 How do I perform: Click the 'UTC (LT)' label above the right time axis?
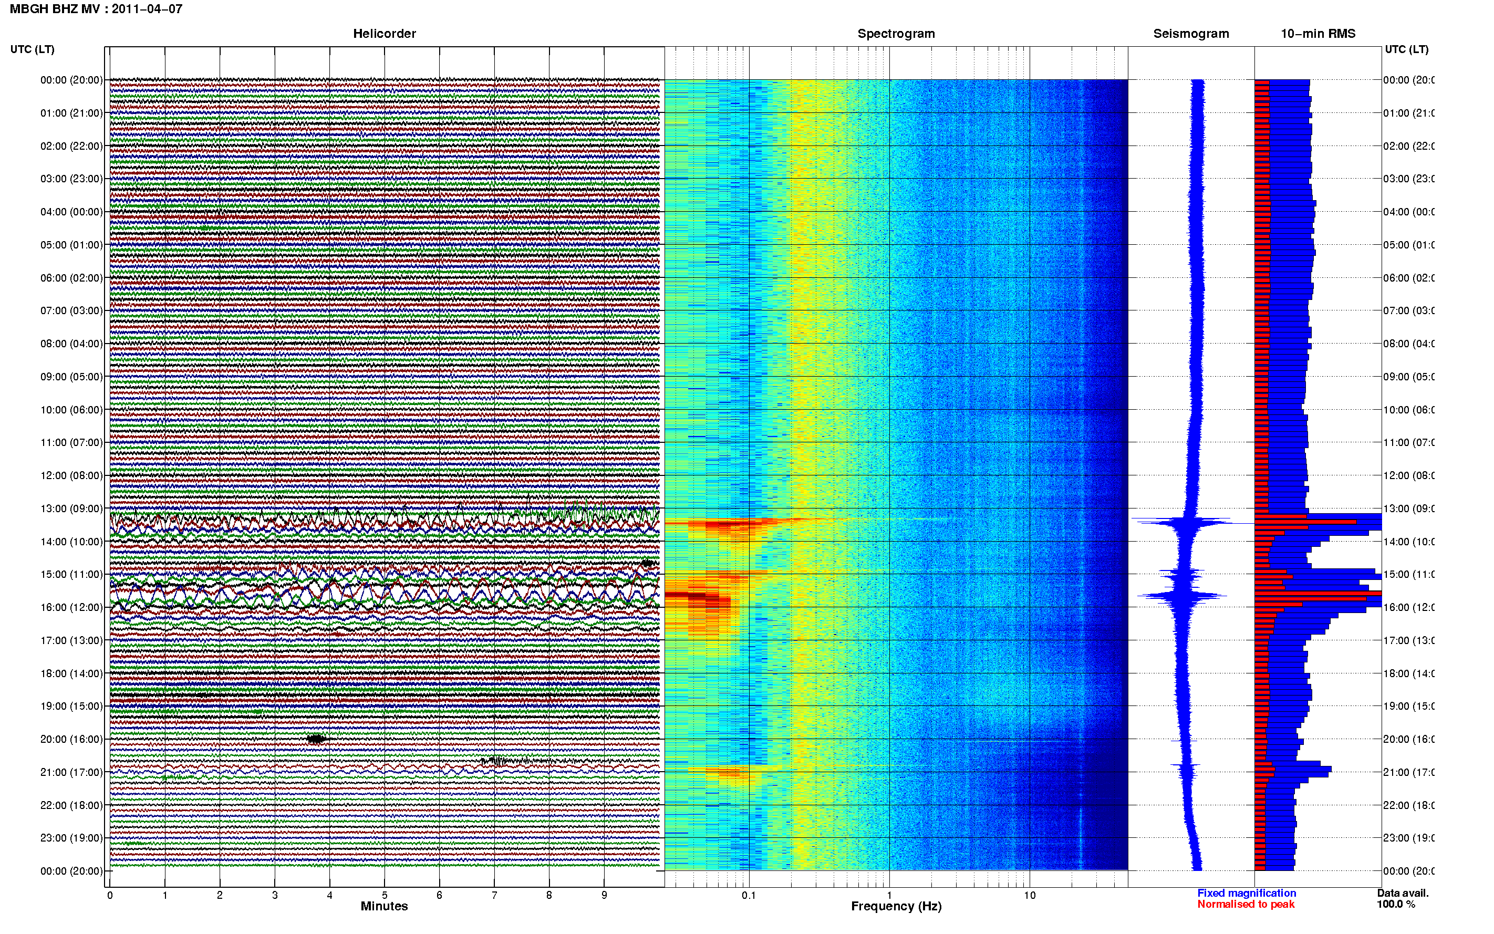(x=1406, y=49)
